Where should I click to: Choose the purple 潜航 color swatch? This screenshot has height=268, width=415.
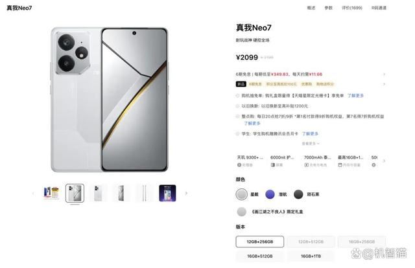click(270, 194)
